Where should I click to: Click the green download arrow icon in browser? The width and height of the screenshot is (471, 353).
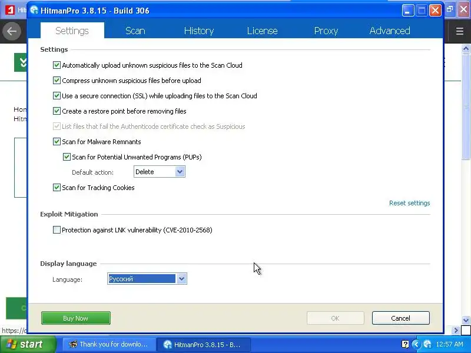21,62
